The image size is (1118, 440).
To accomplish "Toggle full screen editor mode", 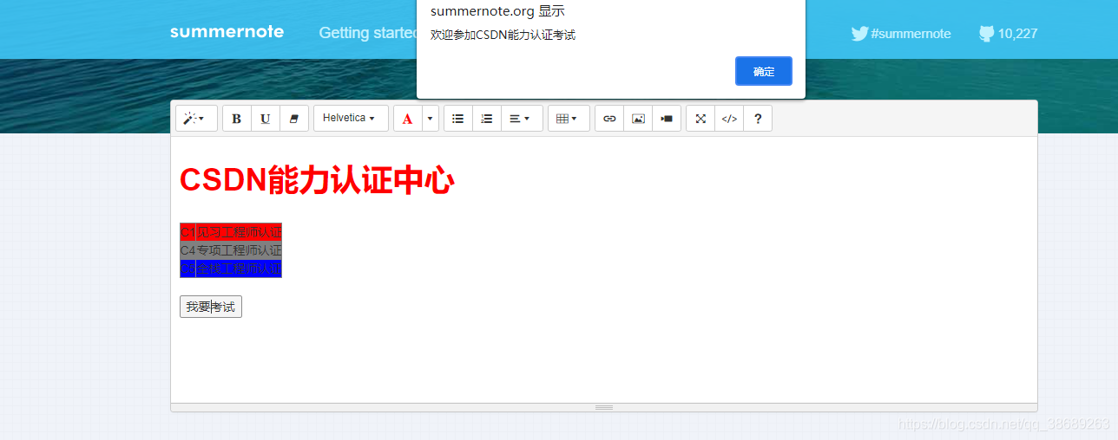I will pos(700,119).
